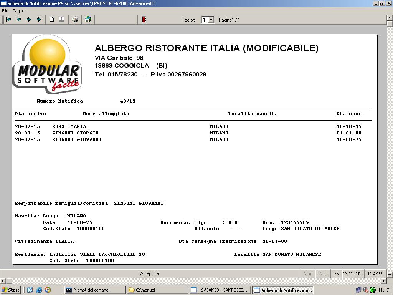This screenshot has height=295, width=393.
Task: Select single page view icon
Action: pyautogui.click(x=52, y=19)
